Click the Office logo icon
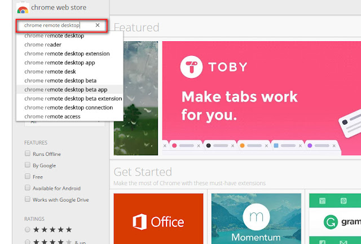Screen dimensions: 361x244 [139, 222]
